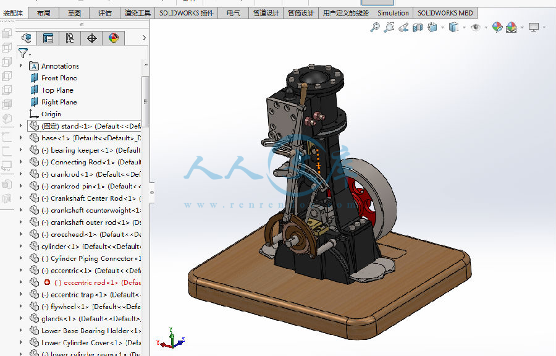Click the red error icon on eccentric rod
Image resolution: width=556 pixels, height=356 pixels.
pos(47,282)
